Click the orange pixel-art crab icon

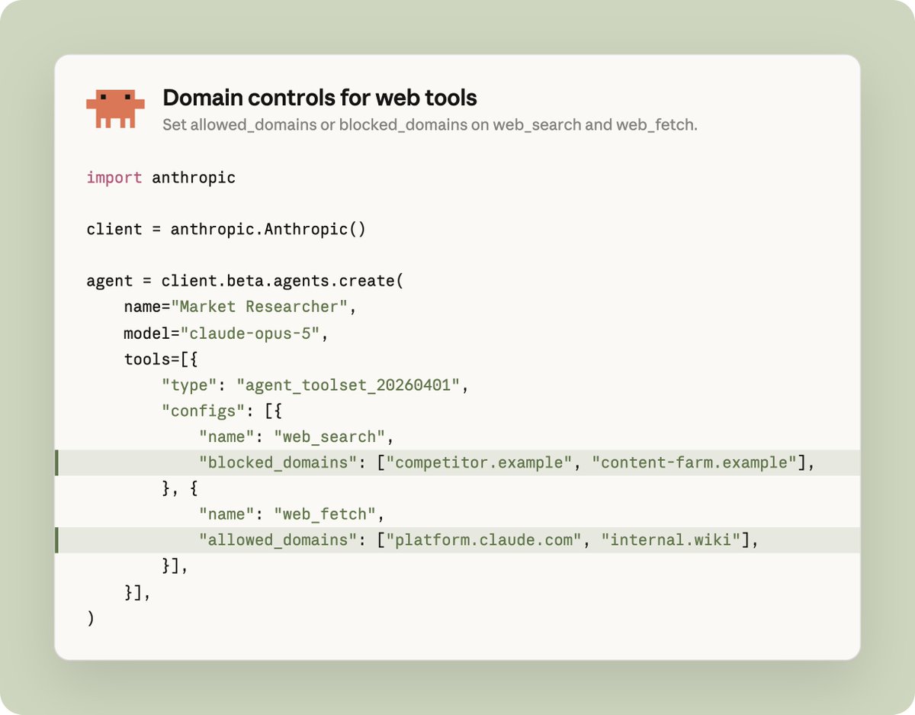point(115,109)
